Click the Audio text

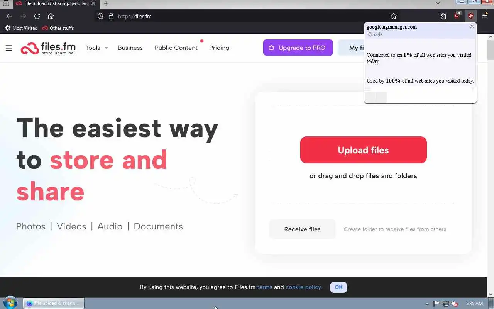(x=110, y=226)
